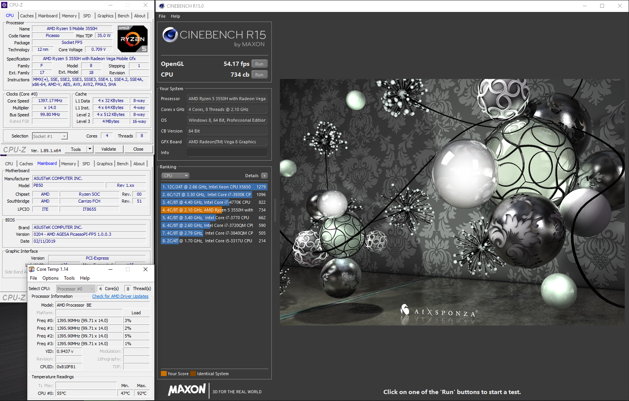Open the Tools dropdown arrow in CPU-Z
Image resolution: width=629 pixels, height=401 pixels.
pos(90,149)
